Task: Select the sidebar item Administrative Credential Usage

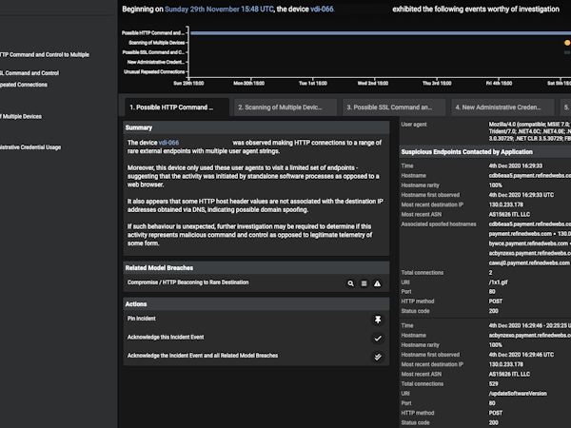Action: click(x=30, y=147)
